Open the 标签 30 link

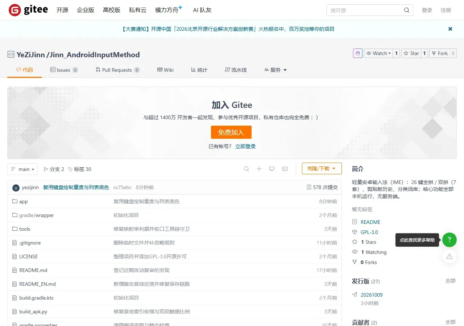[80, 169]
